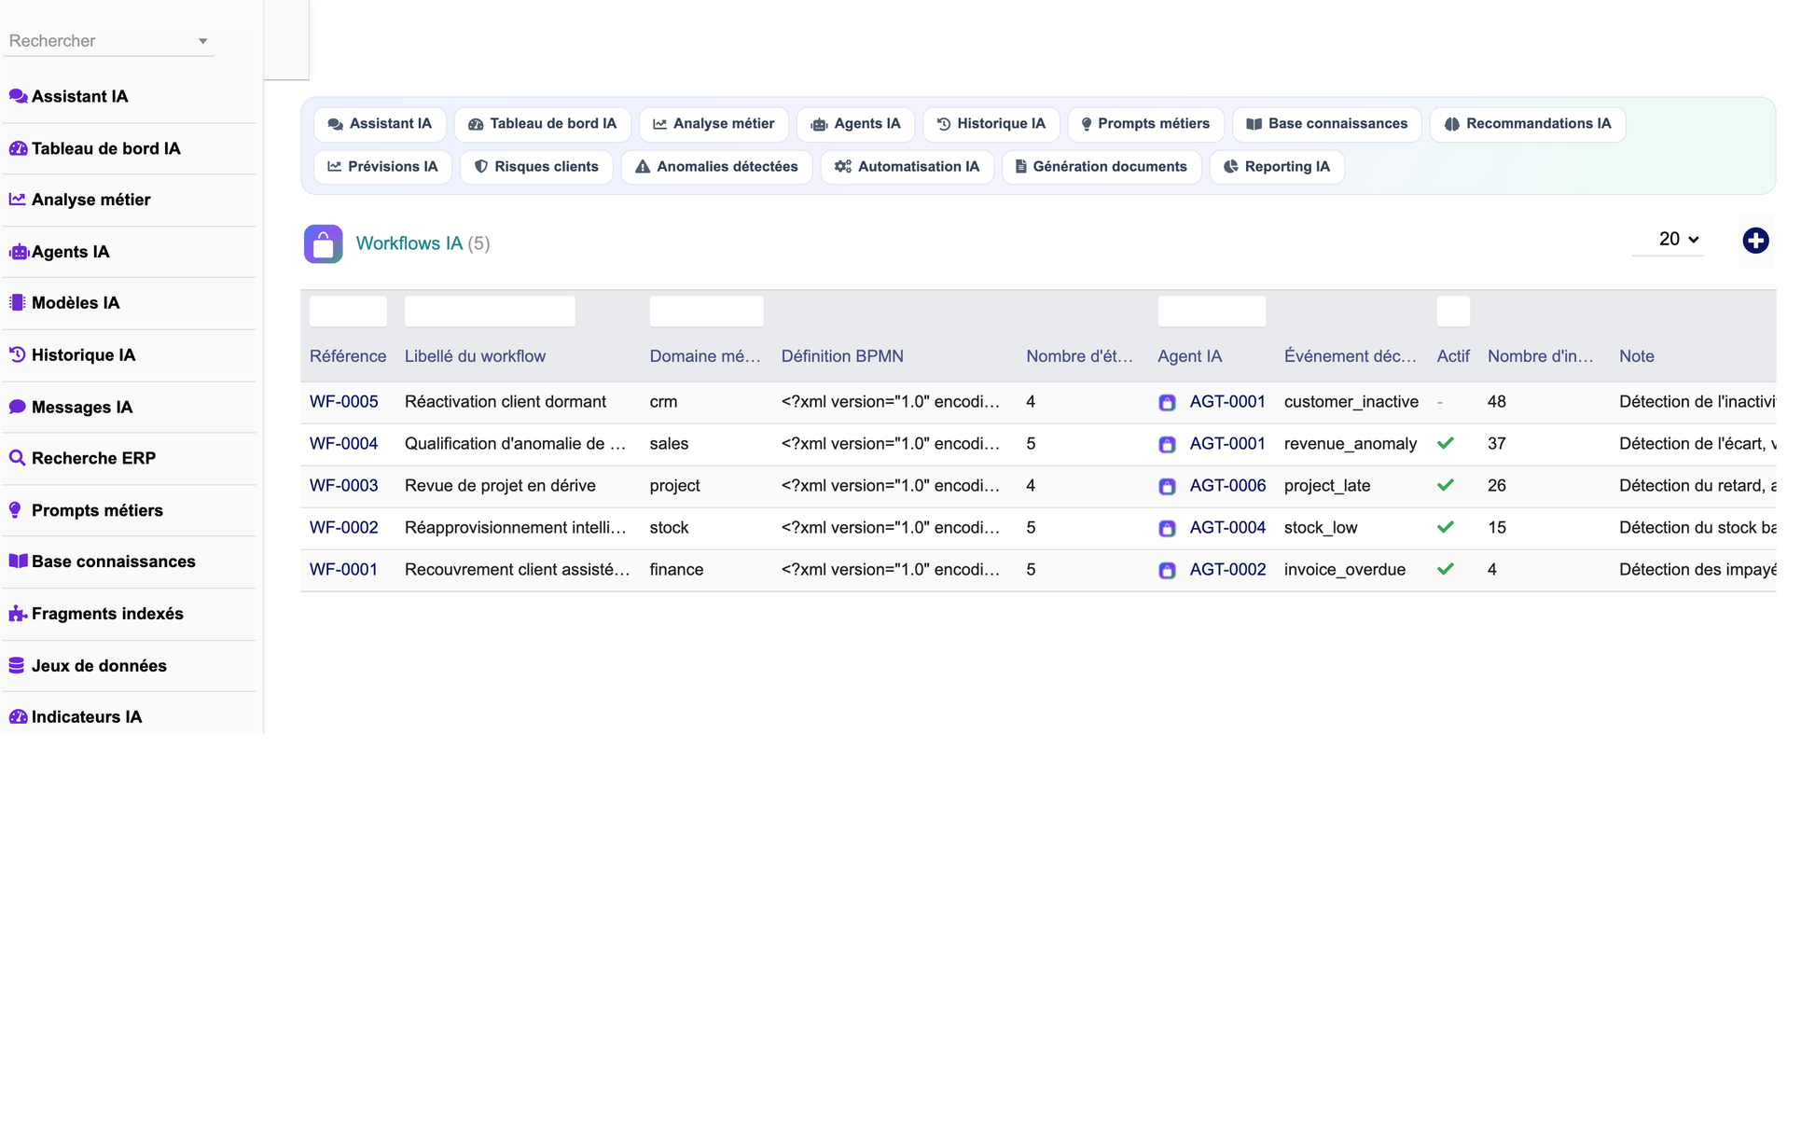Click the Actif filter box
The width and height of the screenshot is (1815, 1123).
pos(1453,312)
